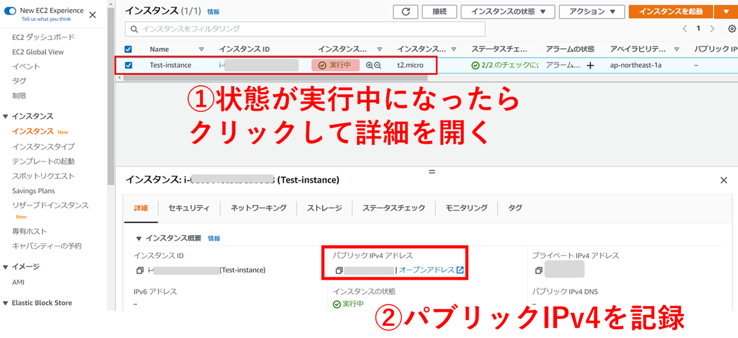Switch to the ストレージ tab
Viewport: 738px width, 338px height.
point(324,208)
